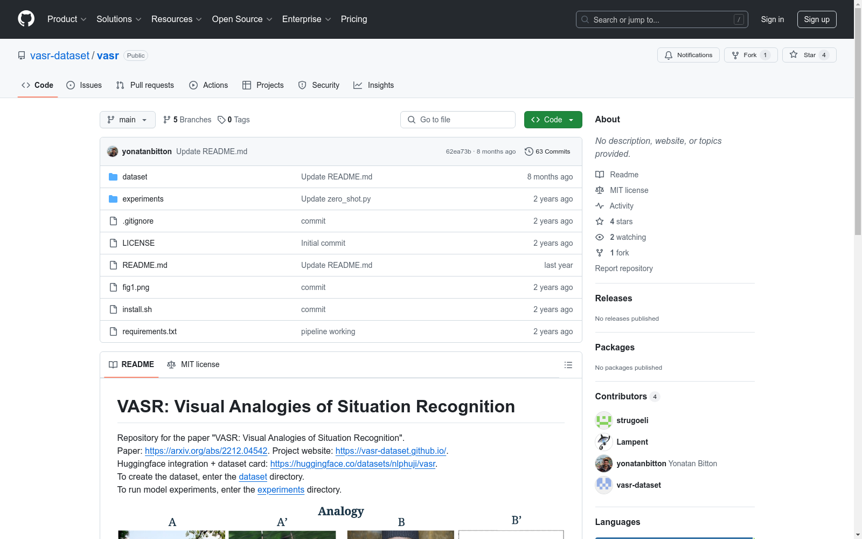This screenshot has width=862, height=539.
Task: Click the repository icon beside vasr-dataset
Action: pyautogui.click(x=22, y=56)
